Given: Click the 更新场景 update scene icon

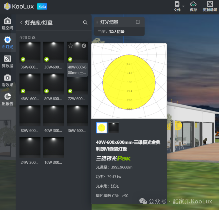Looking at the screenshot, I should (210, 4).
